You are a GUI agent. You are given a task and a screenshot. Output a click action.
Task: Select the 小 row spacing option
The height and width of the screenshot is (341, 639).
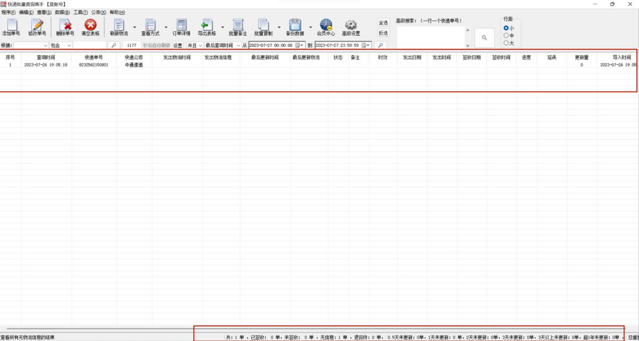(506, 28)
